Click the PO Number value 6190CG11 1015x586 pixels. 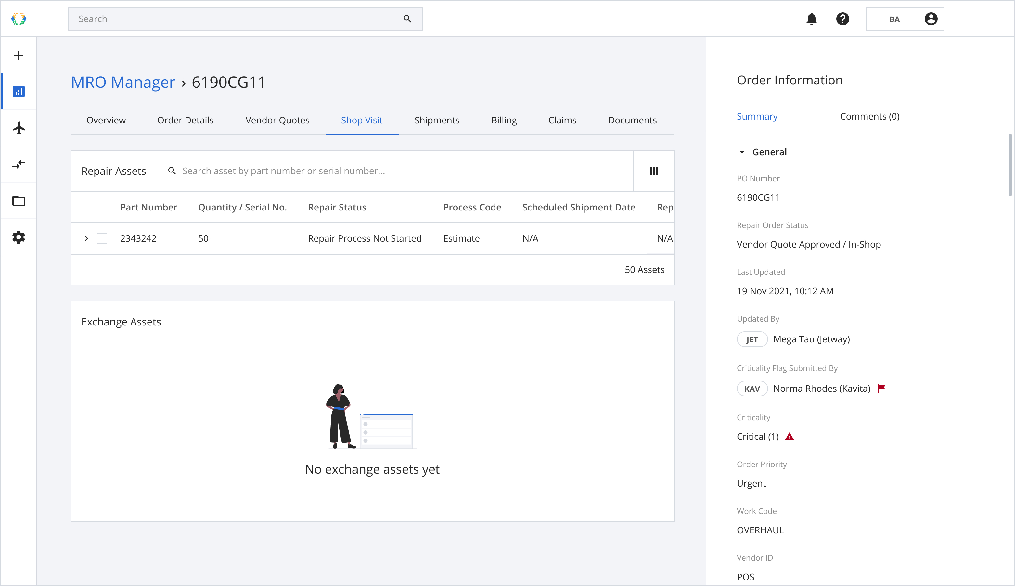(x=758, y=197)
